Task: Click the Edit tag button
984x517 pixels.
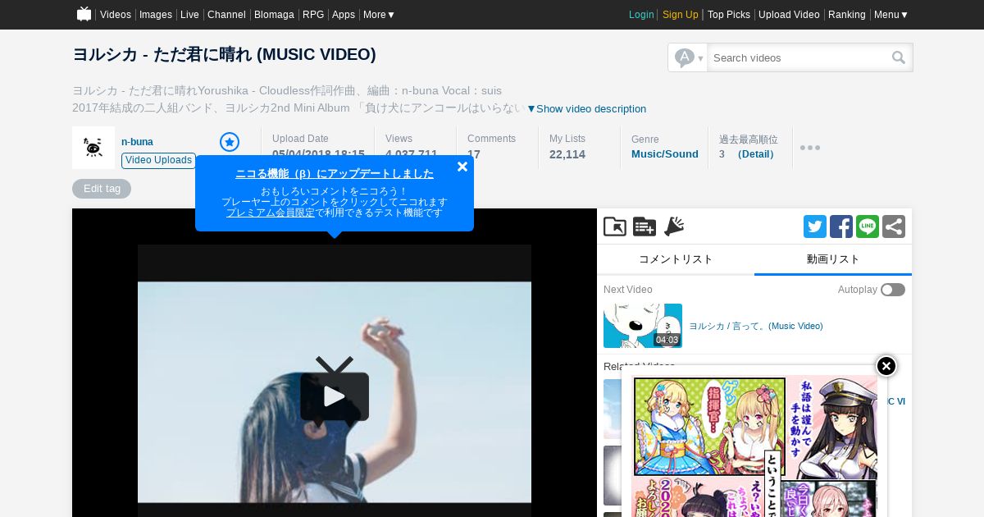Action: click(x=102, y=189)
